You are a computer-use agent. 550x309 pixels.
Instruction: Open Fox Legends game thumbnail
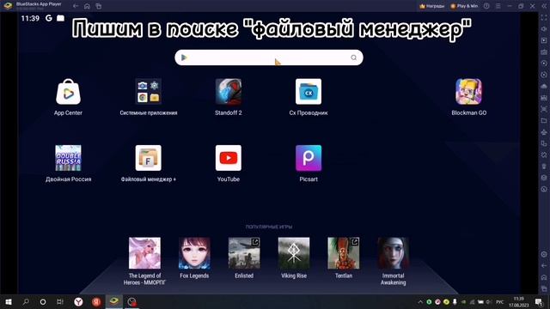(194, 253)
